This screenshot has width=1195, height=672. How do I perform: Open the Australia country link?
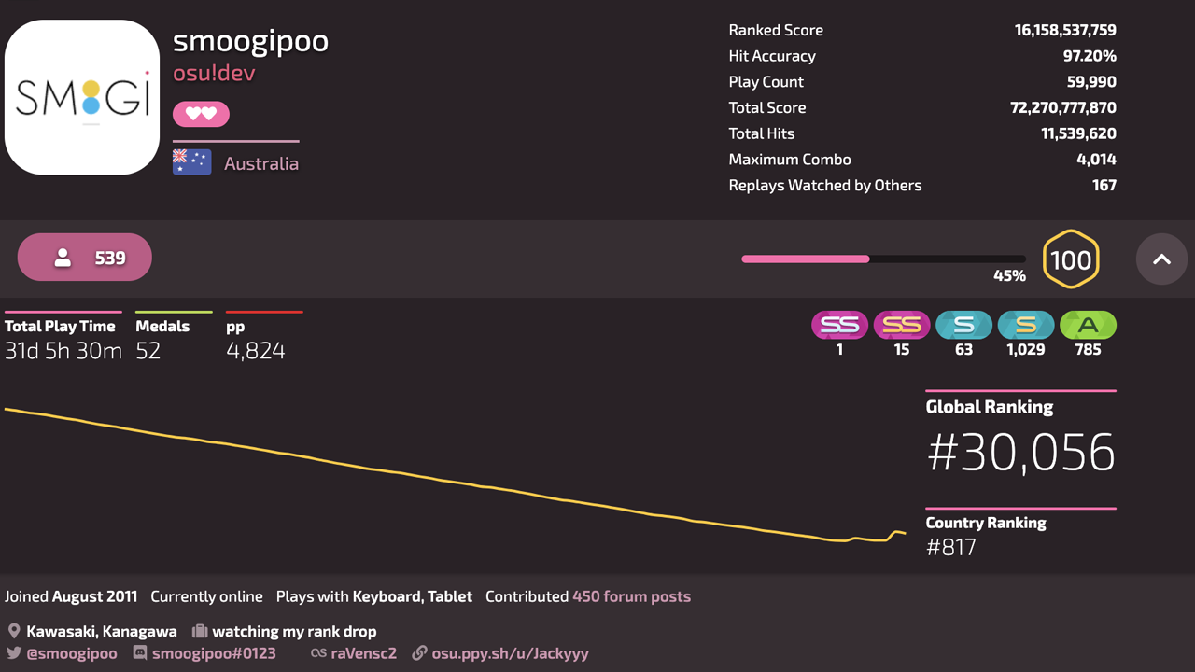(x=261, y=163)
